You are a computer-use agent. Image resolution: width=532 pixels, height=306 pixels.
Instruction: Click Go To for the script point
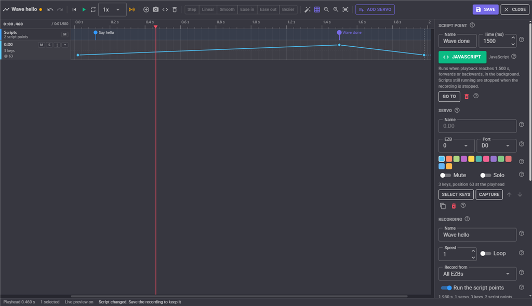click(x=449, y=96)
